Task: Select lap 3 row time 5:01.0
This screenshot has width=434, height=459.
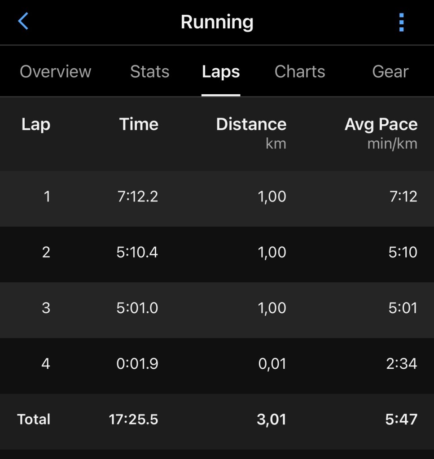Action: (x=137, y=308)
